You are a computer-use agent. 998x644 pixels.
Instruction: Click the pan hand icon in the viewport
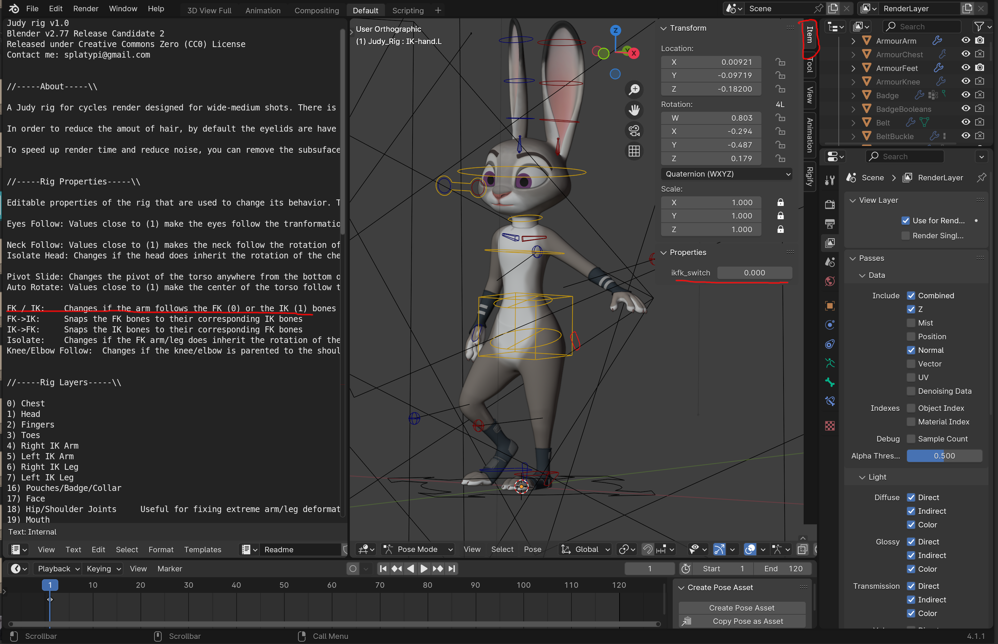tap(634, 110)
